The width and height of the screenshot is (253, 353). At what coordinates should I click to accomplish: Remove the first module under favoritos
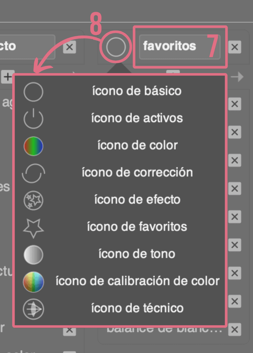[235, 104]
